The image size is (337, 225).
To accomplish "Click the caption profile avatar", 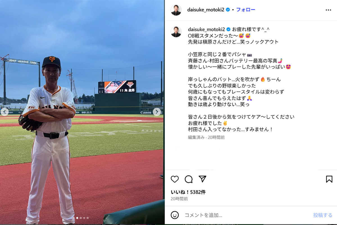I will point(176,32).
